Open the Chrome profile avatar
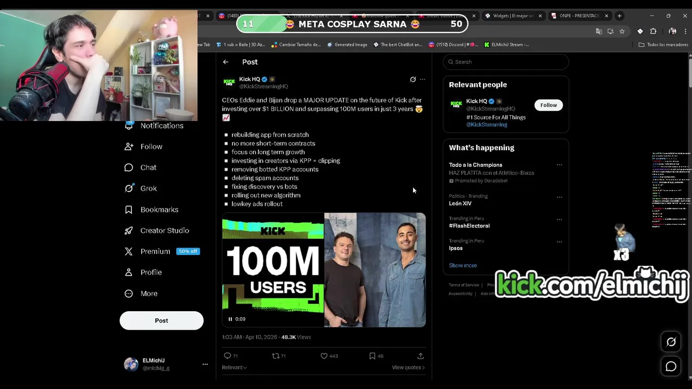Screen dimensions: 692x389 pyautogui.click(x=673, y=31)
